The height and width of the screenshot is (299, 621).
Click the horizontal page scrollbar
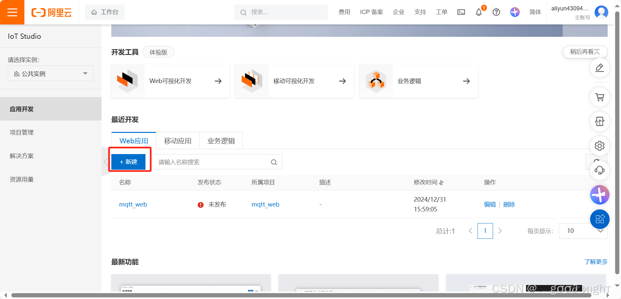point(301,295)
